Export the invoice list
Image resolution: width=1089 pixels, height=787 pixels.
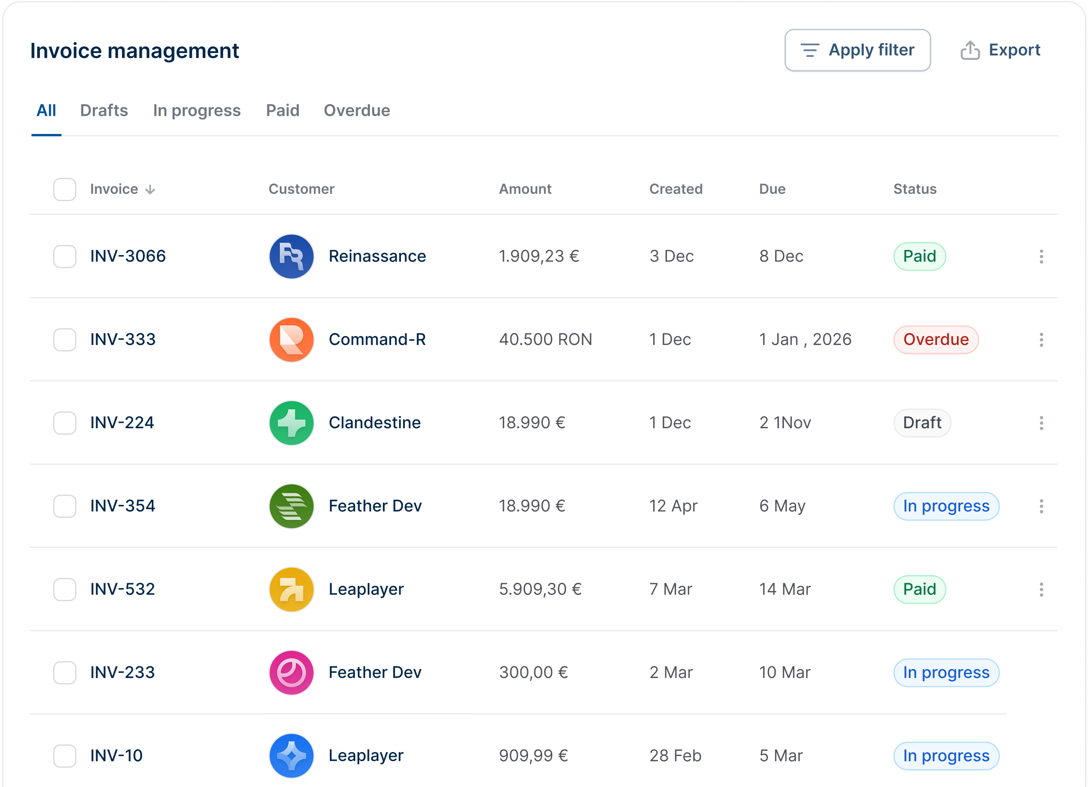(x=1000, y=50)
